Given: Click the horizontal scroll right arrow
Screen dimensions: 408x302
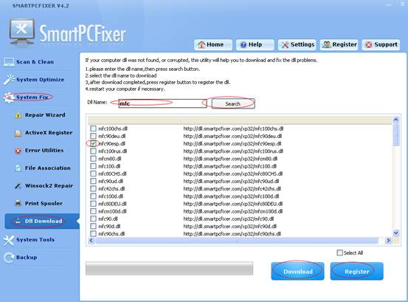Looking at the screenshot, I should [x=388, y=240].
